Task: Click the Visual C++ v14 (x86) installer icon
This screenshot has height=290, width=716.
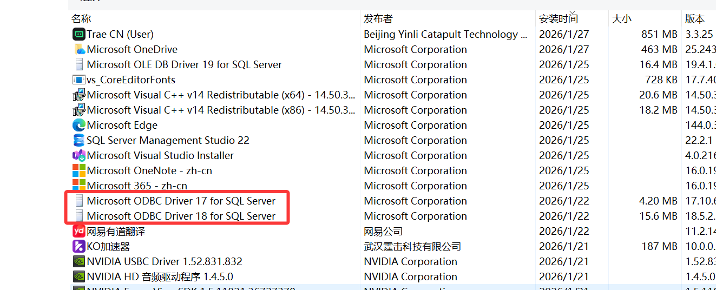Action: [x=79, y=110]
